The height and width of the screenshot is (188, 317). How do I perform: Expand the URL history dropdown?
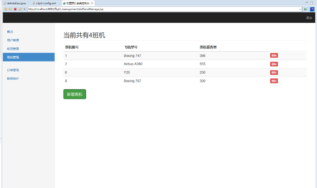[x=300, y=9]
